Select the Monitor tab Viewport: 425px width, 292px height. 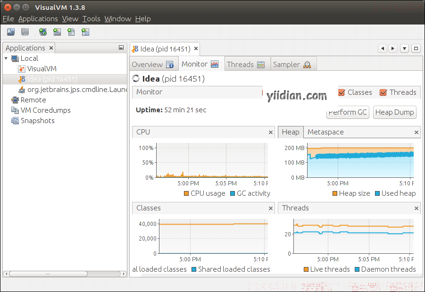[x=201, y=64]
